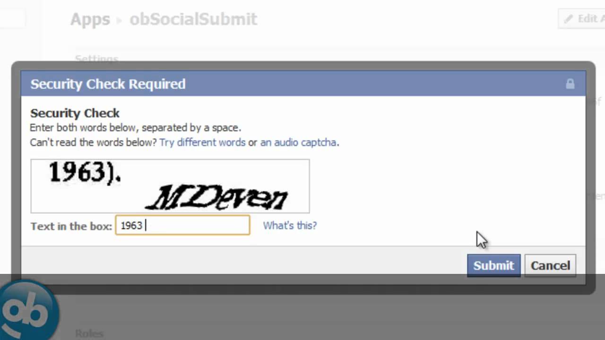Screen dimensions: 605x340
Task: Select the faded Settings section heading
Action: [96, 59]
